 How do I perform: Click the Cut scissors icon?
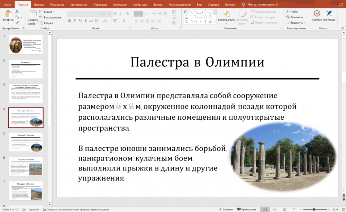pyautogui.click(x=17, y=12)
